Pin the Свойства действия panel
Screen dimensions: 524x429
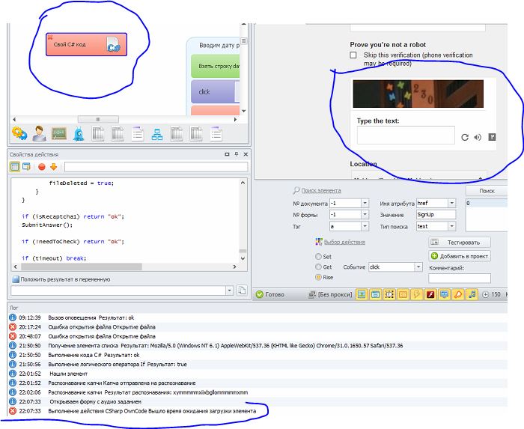click(x=237, y=154)
